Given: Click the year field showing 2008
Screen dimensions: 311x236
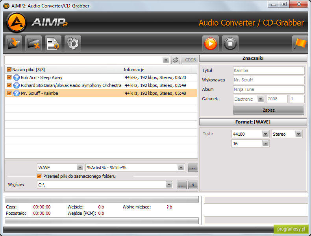Looking at the screenshot, I should point(277,99).
